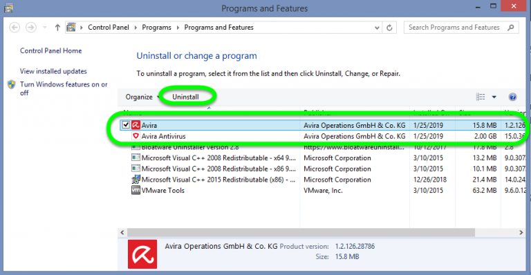Click VMware, Inc. publisher cell
This screenshot has height=275, width=531.
[323, 191]
